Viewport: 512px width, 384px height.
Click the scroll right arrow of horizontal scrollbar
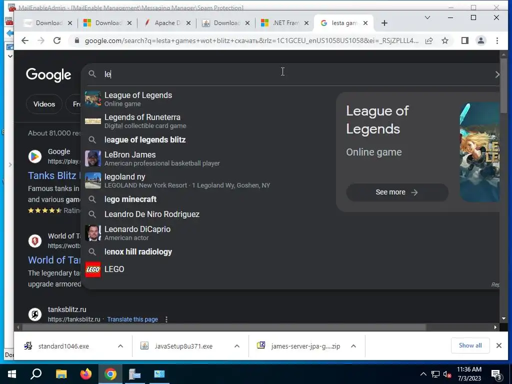pyautogui.click(x=495, y=327)
